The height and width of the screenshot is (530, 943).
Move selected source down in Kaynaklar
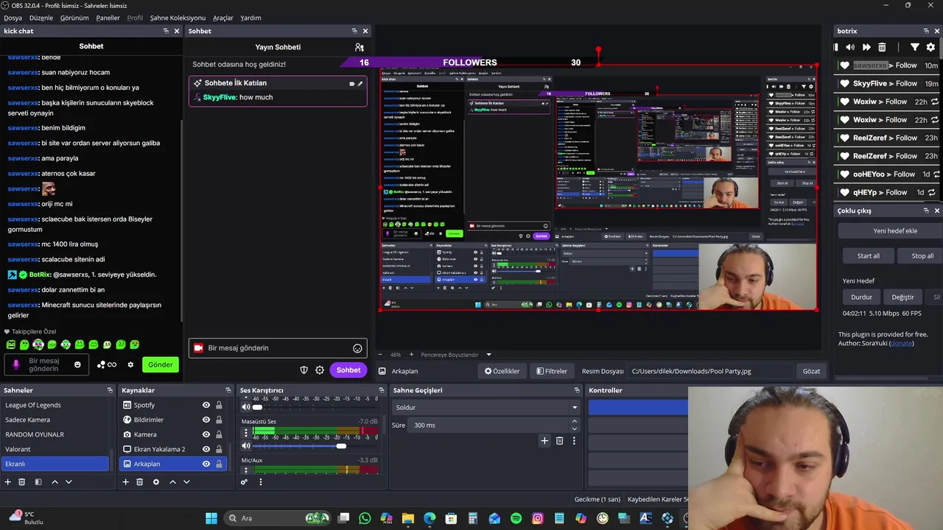[x=186, y=482]
